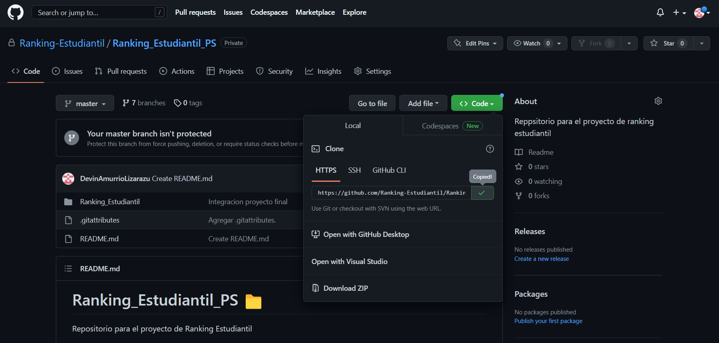Click the Create a new release link
This screenshot has height=343, width=719.
(541, 259)
